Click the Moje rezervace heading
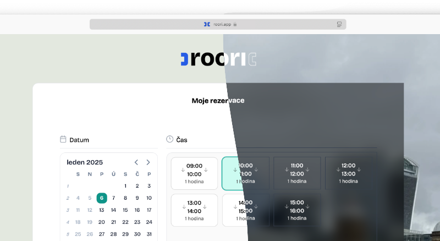The image size is (440, 241). pos(218,101)
